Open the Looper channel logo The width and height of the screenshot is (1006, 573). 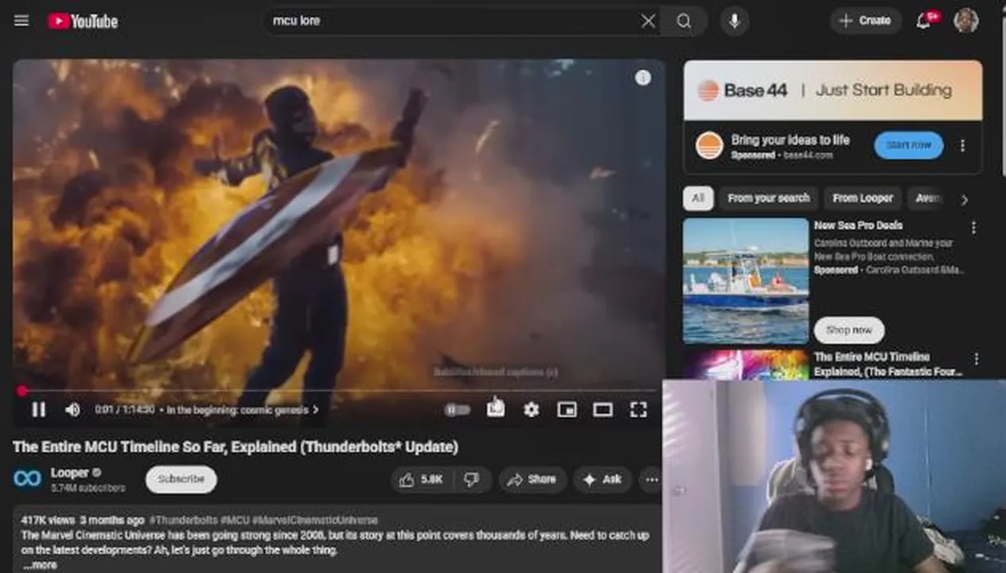click(x=27, y=478)
